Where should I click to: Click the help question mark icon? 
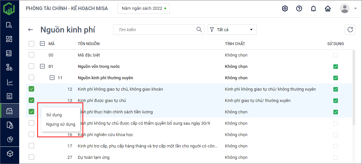click(x=299, y=9)
